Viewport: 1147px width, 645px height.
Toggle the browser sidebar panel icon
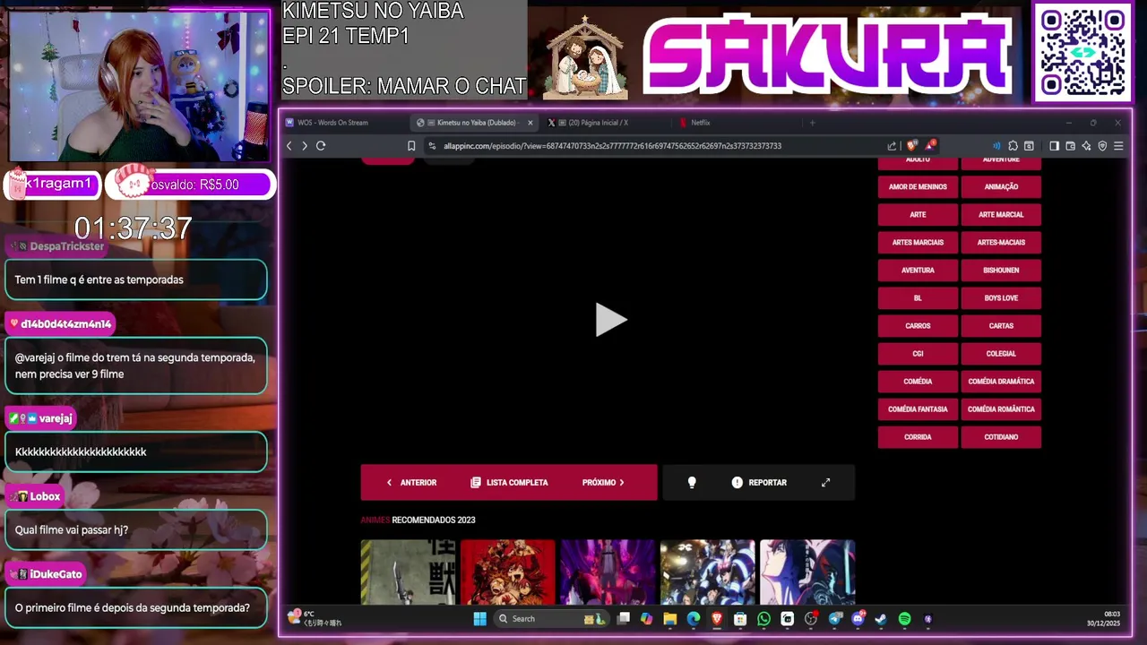1054,146
